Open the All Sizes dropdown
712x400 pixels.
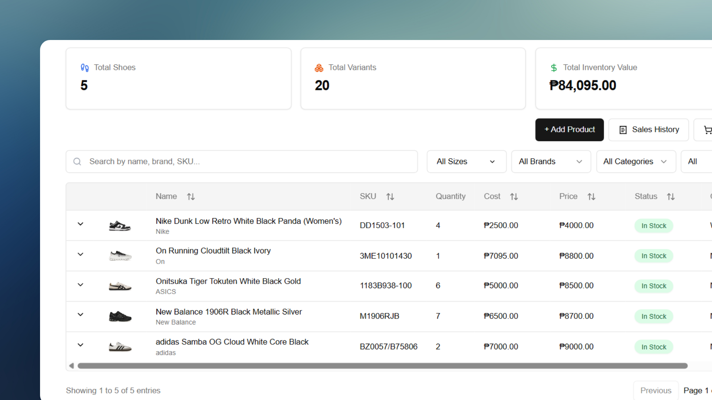tap(466, 161)
